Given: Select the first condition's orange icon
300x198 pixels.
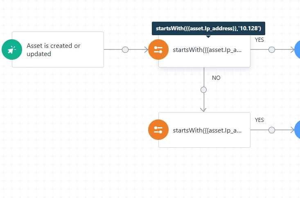Looking at the screenshot, I should (158, 49).
